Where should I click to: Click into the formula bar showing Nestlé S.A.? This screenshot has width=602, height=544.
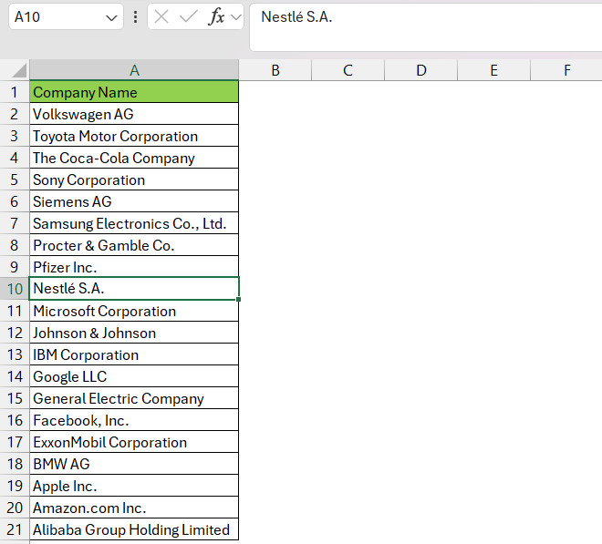[425, 26]
